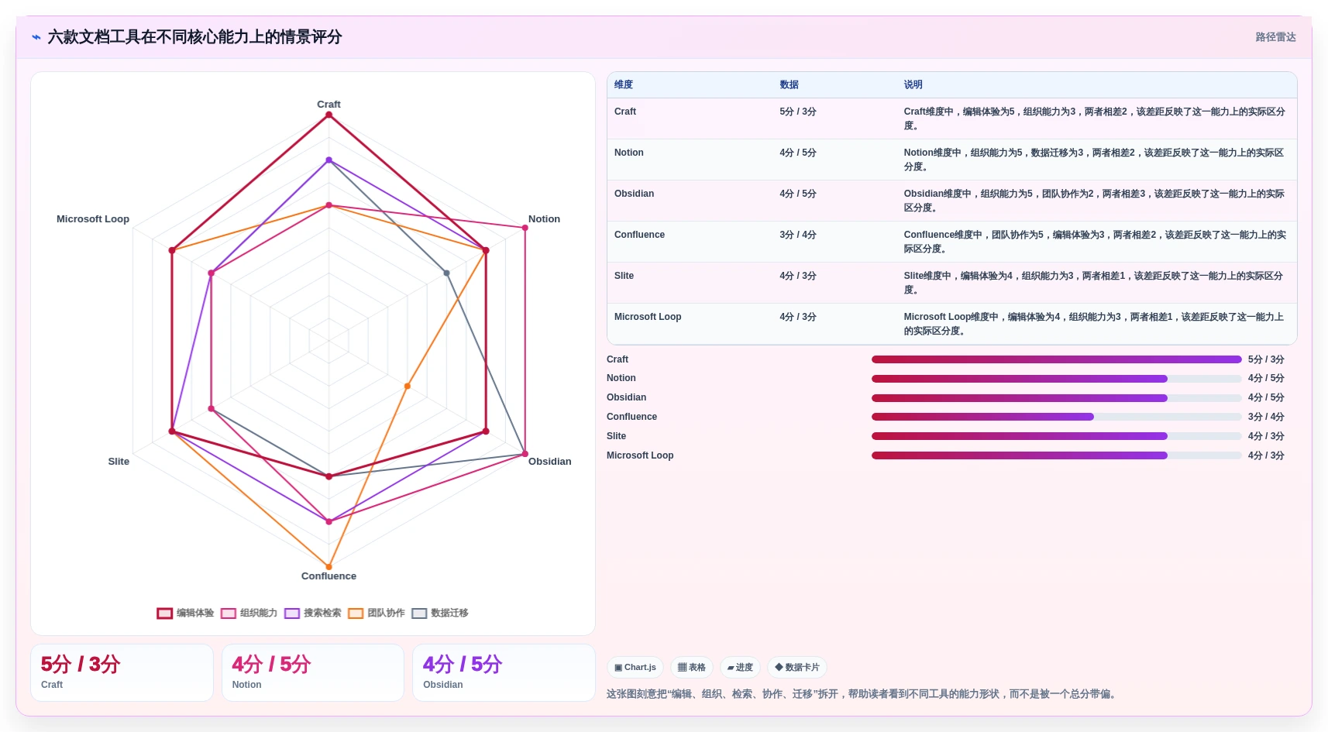This screenshot has width=1328, height=732.
Task: Select the Microsoft Loop table row
Action: pos(951,324)
